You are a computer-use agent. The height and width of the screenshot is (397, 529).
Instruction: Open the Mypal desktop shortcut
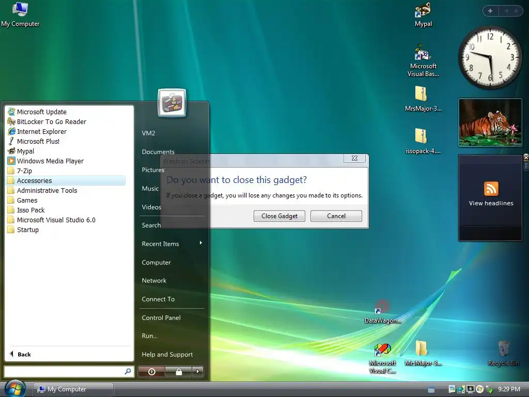pyautogui.click(x=423, y=14)
